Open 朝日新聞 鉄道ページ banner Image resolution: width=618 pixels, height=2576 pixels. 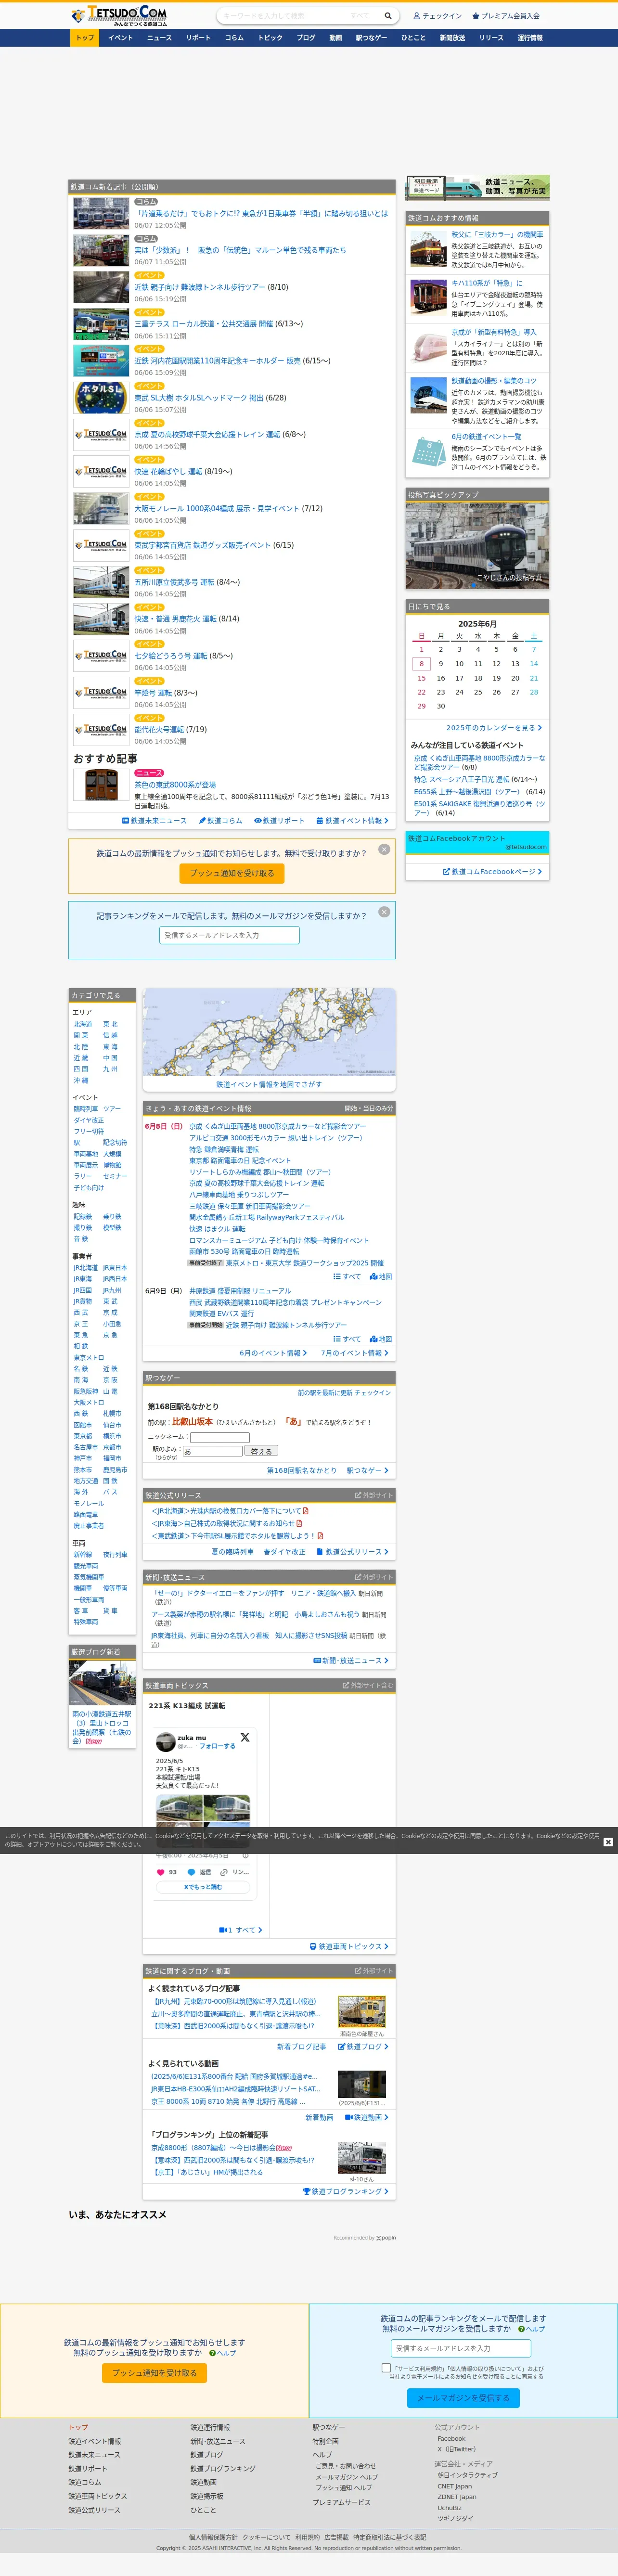point(477,188)
